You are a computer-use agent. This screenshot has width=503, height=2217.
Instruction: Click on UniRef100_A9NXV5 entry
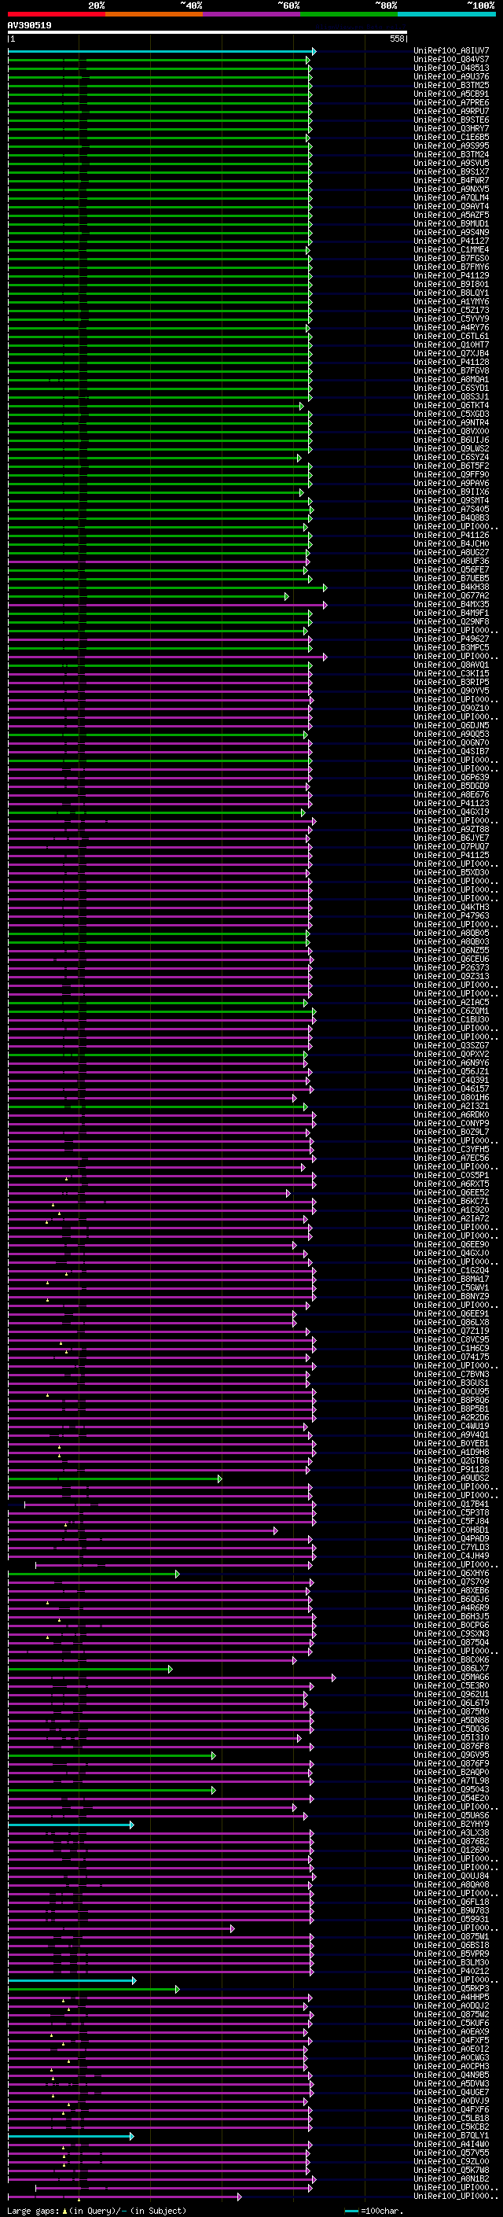pyautogui.click(x=451, y=189)
